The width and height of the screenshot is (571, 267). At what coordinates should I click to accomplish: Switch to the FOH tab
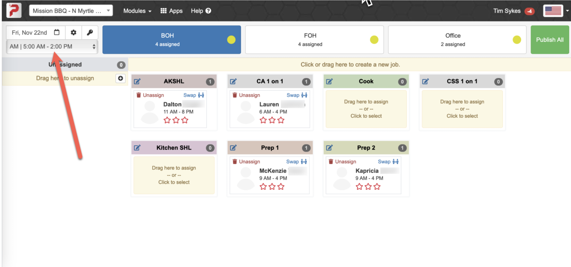click(x=310, y=40)
